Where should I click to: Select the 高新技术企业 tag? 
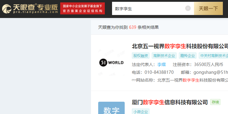164,55
